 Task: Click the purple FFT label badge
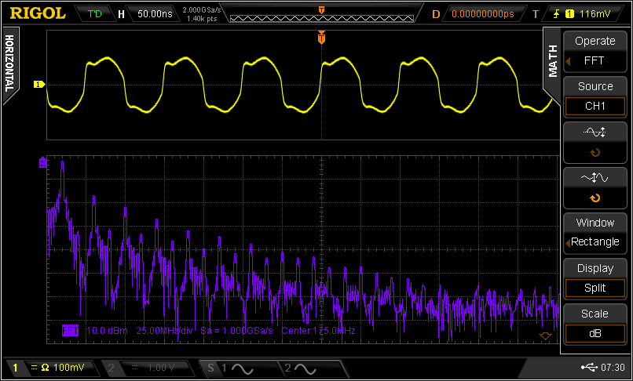[x=71, y=331]
